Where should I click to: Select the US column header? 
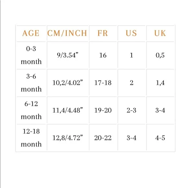[x=131, y=33]
